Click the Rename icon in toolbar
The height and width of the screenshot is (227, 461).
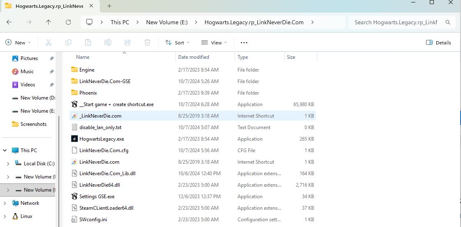point(108,42)
